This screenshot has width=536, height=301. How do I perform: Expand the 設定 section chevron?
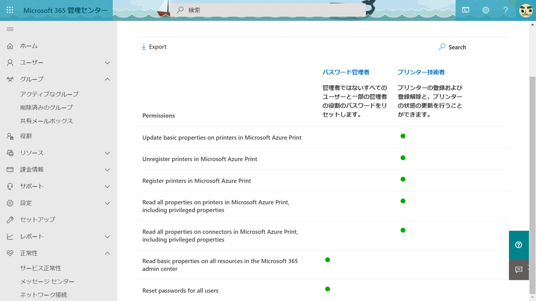tap(107, 203)
